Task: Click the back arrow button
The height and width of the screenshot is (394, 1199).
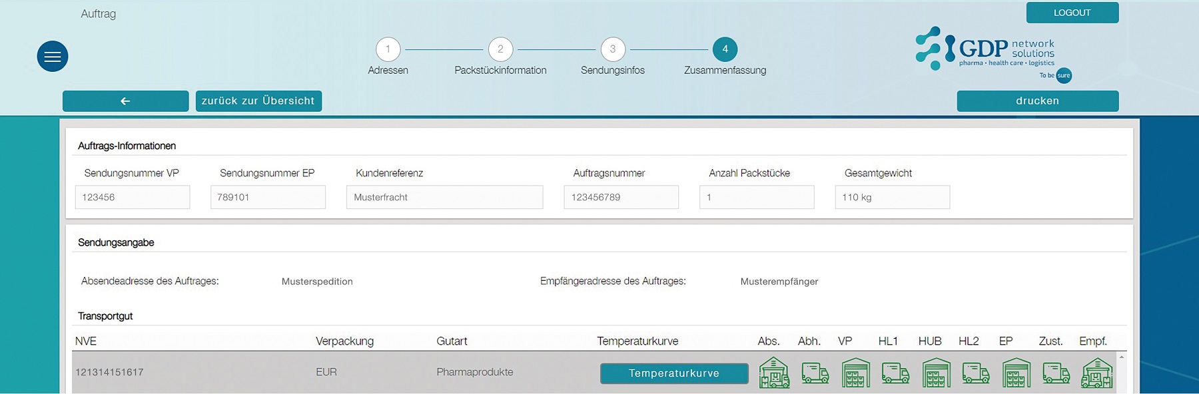Action: pyautogui.click(x=125, y=101)
